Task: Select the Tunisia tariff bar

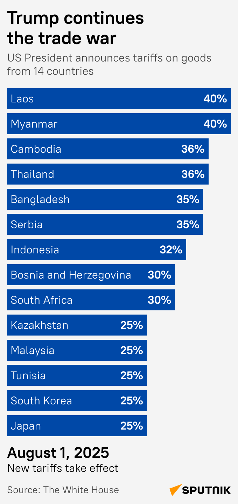Action: click(x=77, y=375)
